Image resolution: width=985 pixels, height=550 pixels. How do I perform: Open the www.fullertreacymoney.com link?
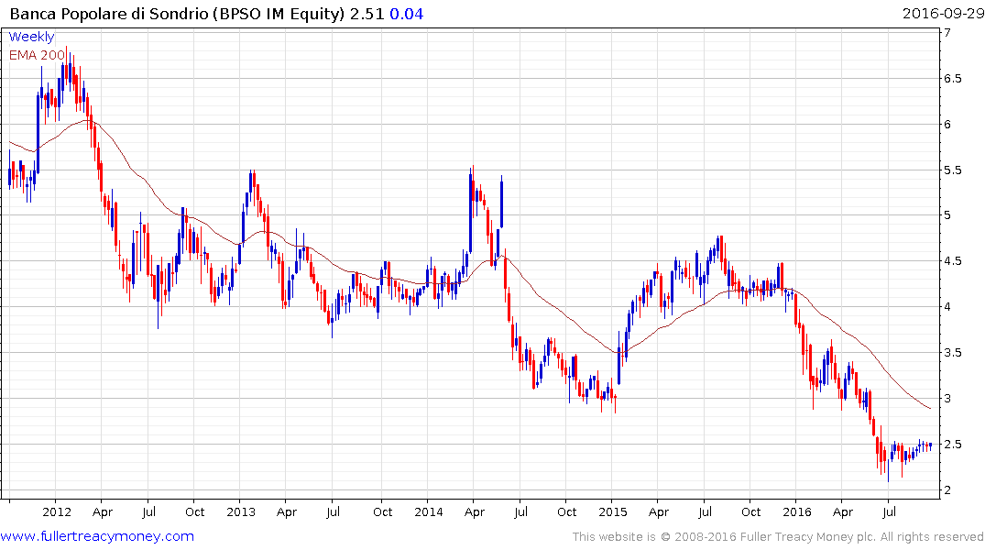[x=97, y=536]
